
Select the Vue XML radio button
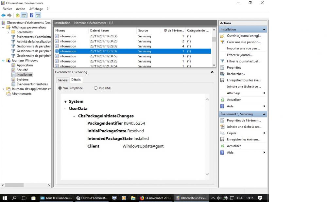[95, 88]
